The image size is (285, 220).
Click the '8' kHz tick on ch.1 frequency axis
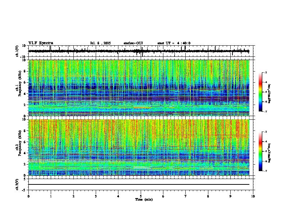(x=25, y=71)
